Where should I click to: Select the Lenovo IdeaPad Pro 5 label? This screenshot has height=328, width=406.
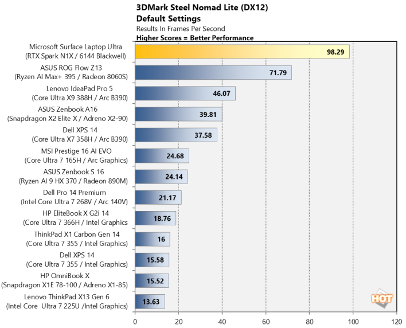pyautogui.click(x=80, y=88)
